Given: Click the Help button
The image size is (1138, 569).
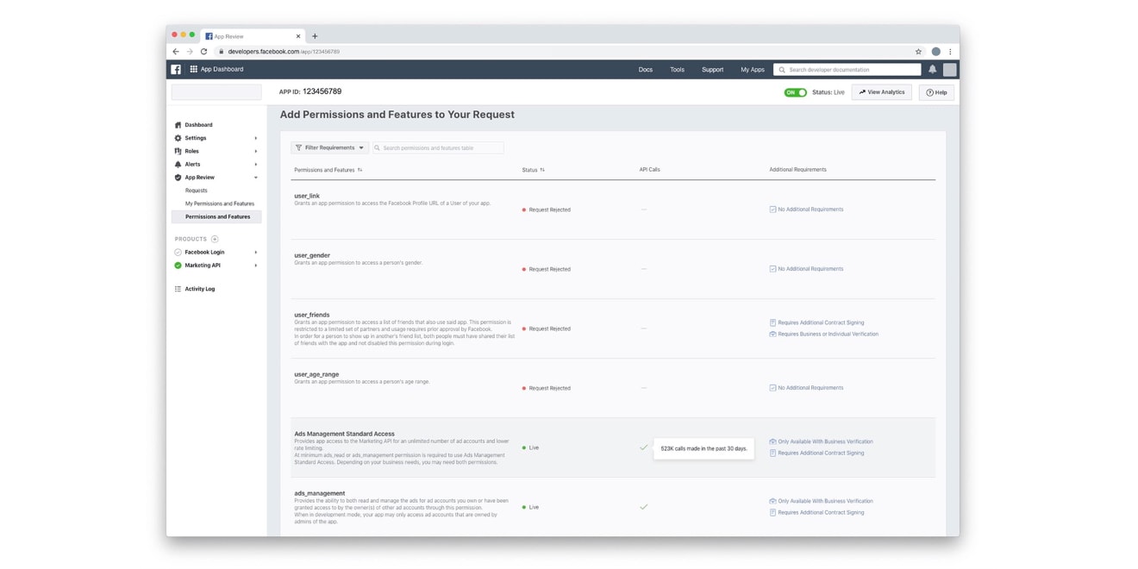Looking at the screenshot, I should (936, 92).
